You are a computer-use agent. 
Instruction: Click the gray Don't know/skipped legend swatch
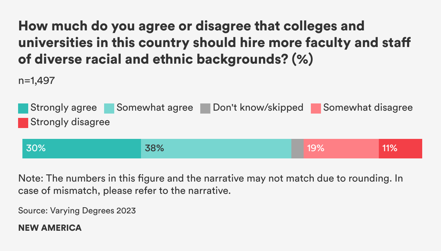[x=205, y=109]
